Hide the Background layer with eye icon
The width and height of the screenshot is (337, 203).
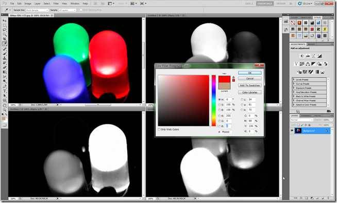pyautogui.click(x=292, y=131)
